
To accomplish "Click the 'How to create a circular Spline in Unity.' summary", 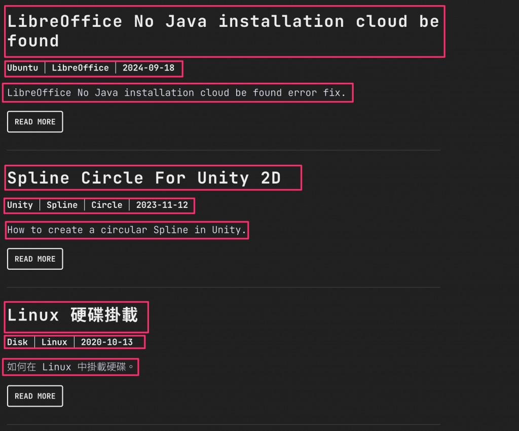I will click(127, 230).
